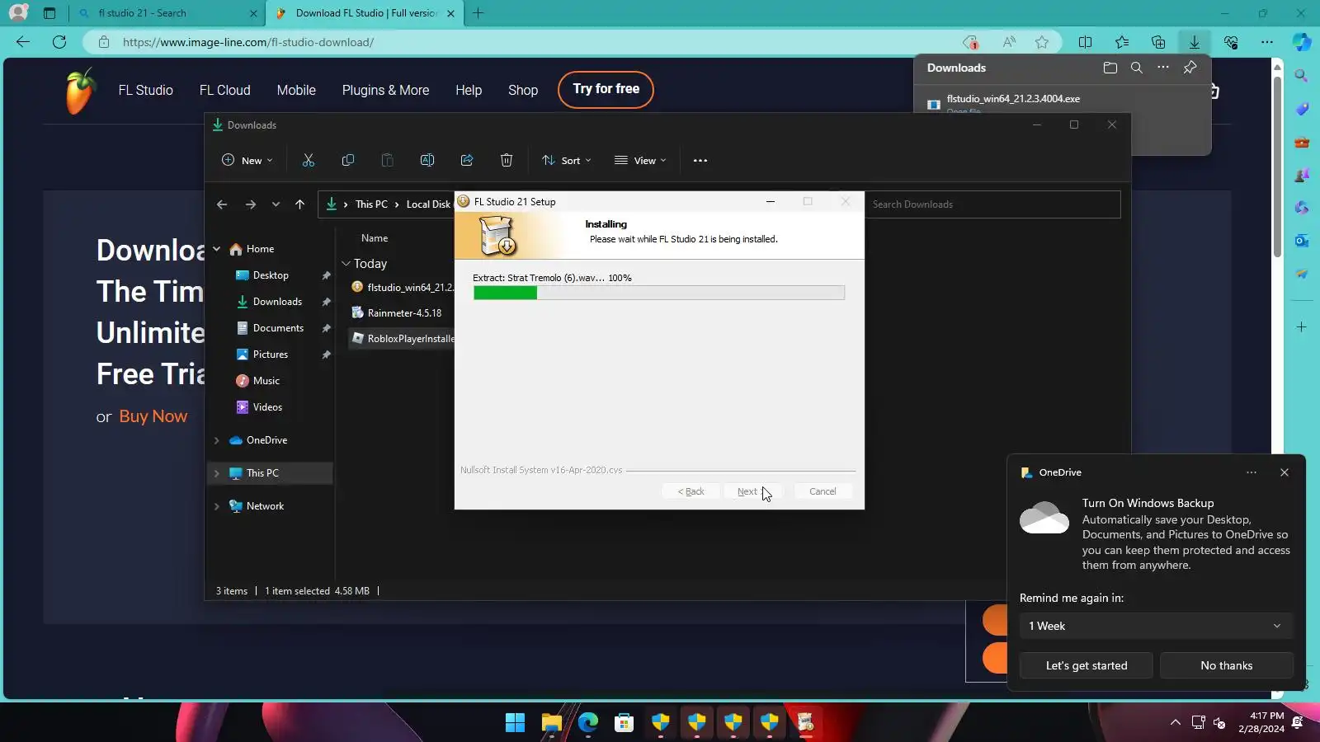
Task: Open downloads folder from Edge Downloads panel
Action: click(1110, 68)
